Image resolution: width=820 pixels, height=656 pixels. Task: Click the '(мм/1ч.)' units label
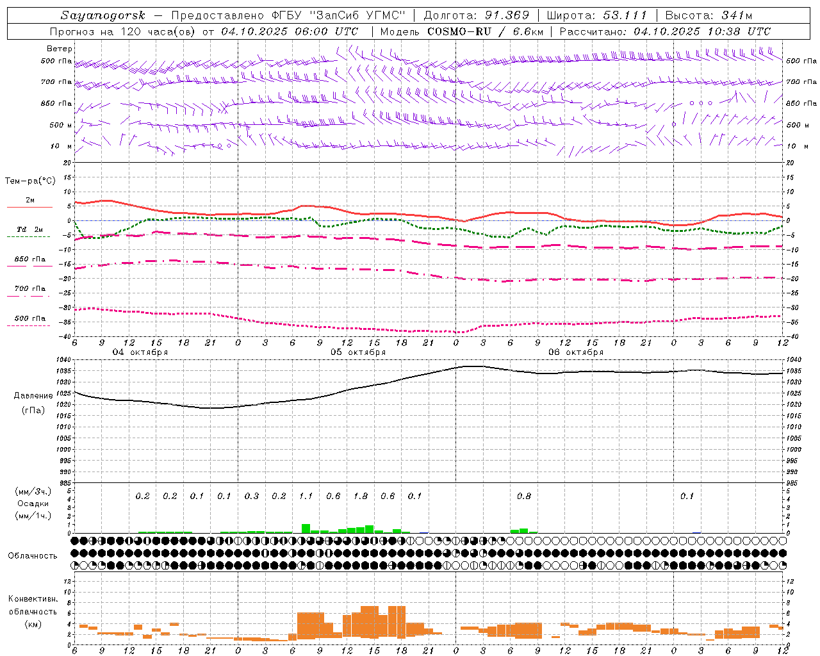tap(33, 516)
